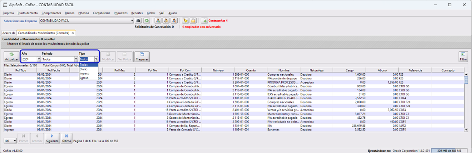Click the padlock icon in toolbar
Image resolution: width=472 pixels, height=153 pixels.
point(193,21)
